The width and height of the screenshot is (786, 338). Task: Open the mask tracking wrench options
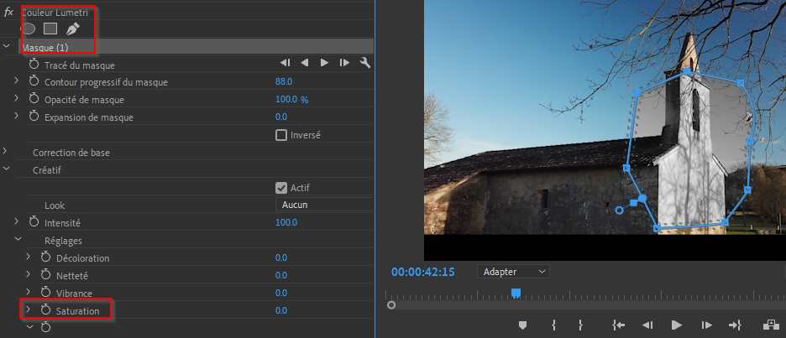(364, 63)
